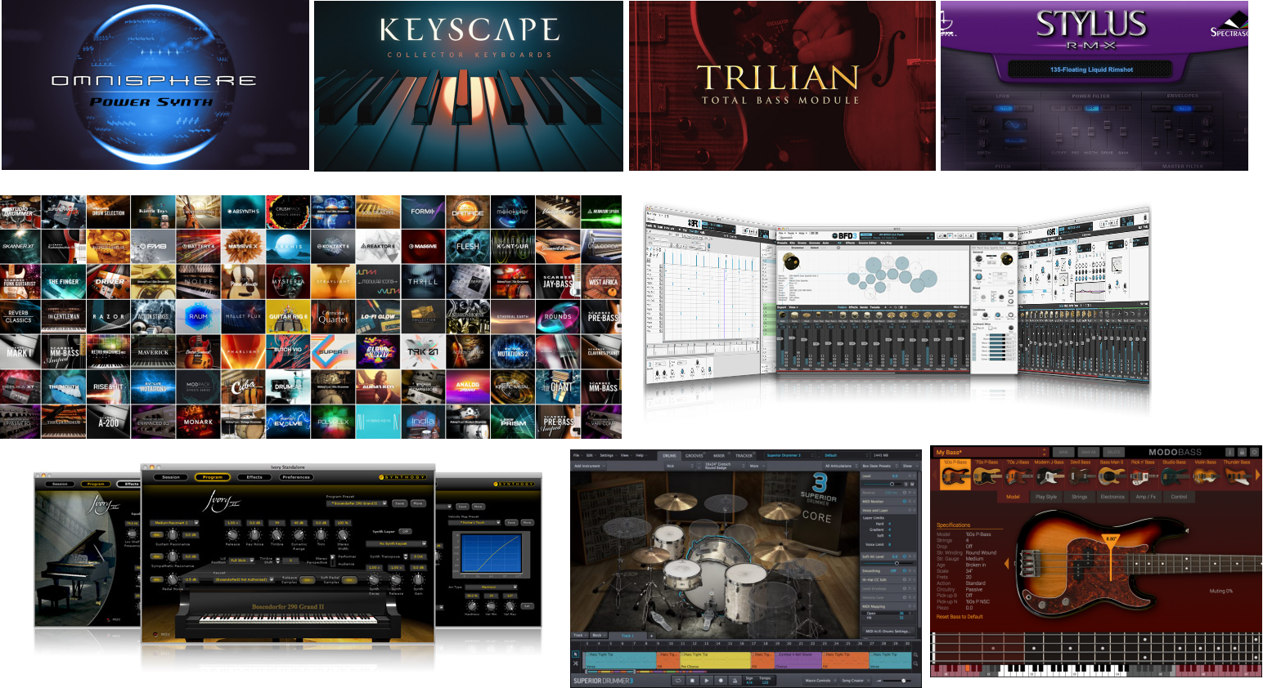
Task: Toggle the Sympathetic Resonance On switch in Ivory
Action: [157, 556]
